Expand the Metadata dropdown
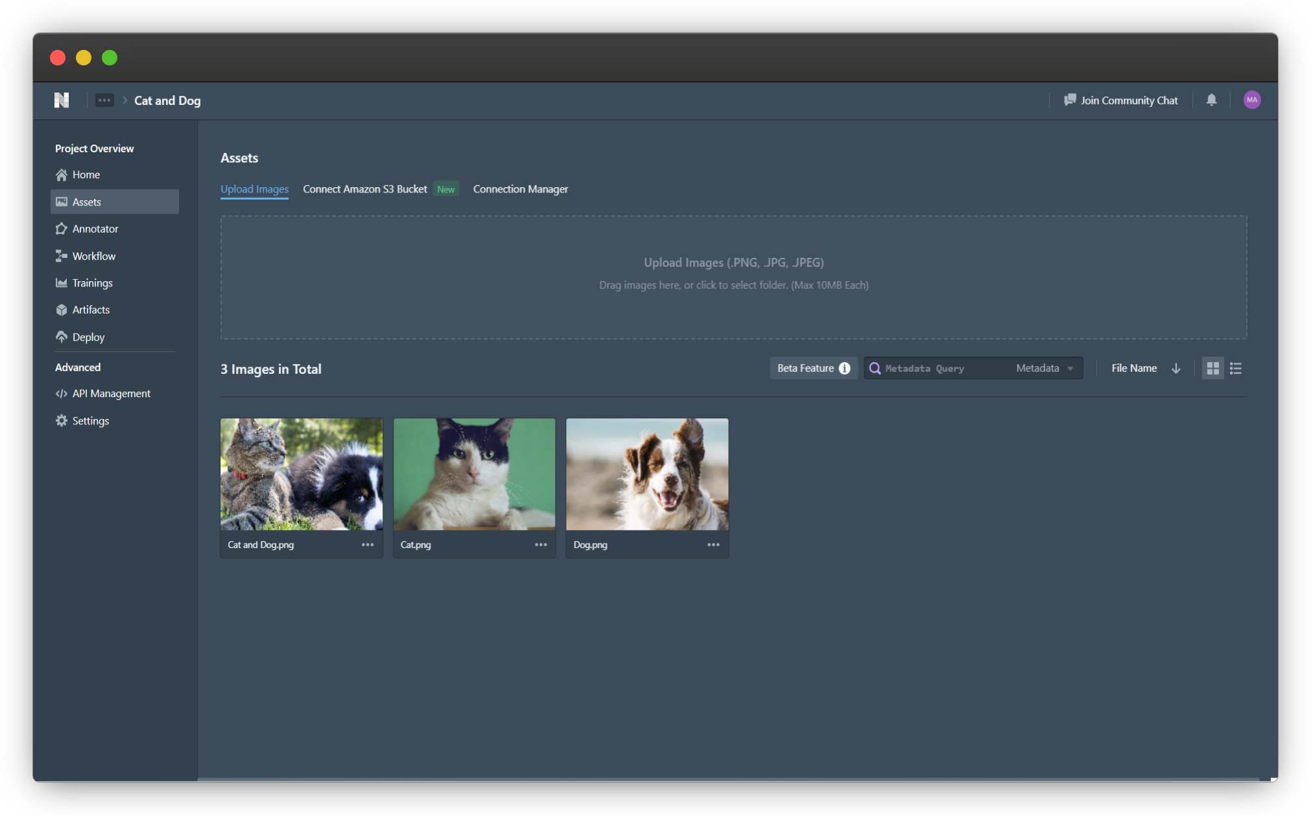The height and width of the screenshot is (815, 1311). coord(1045,368)
